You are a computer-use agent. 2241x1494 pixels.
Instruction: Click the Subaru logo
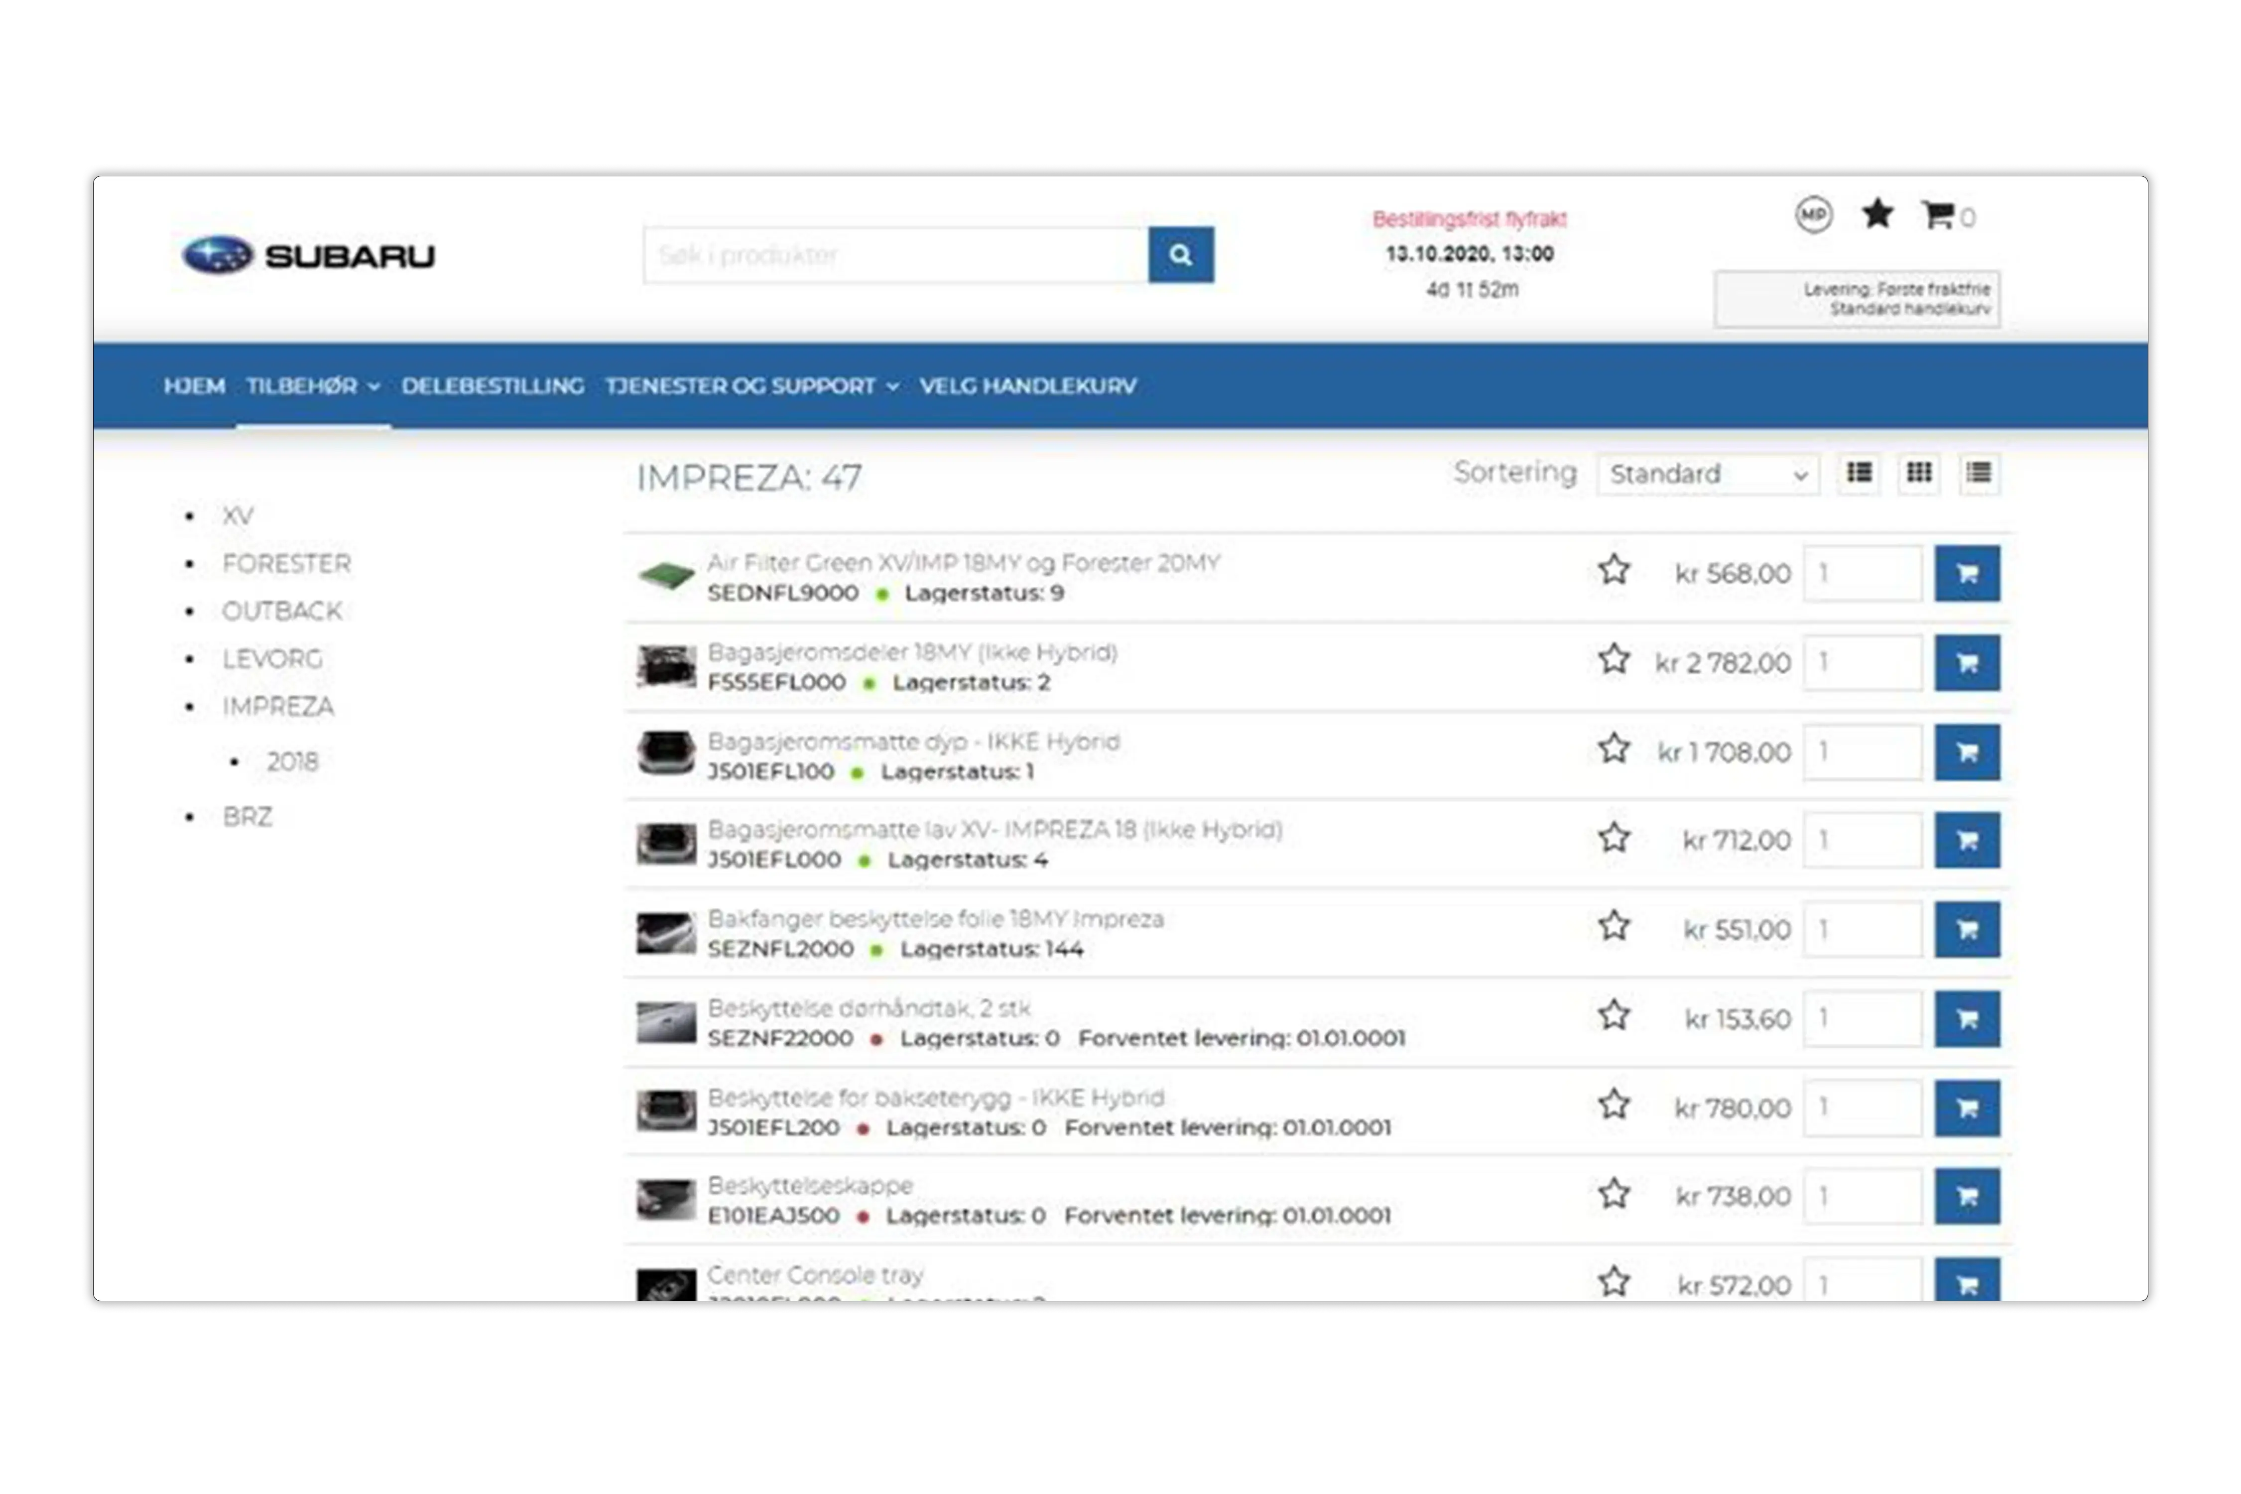pos(308,254)
